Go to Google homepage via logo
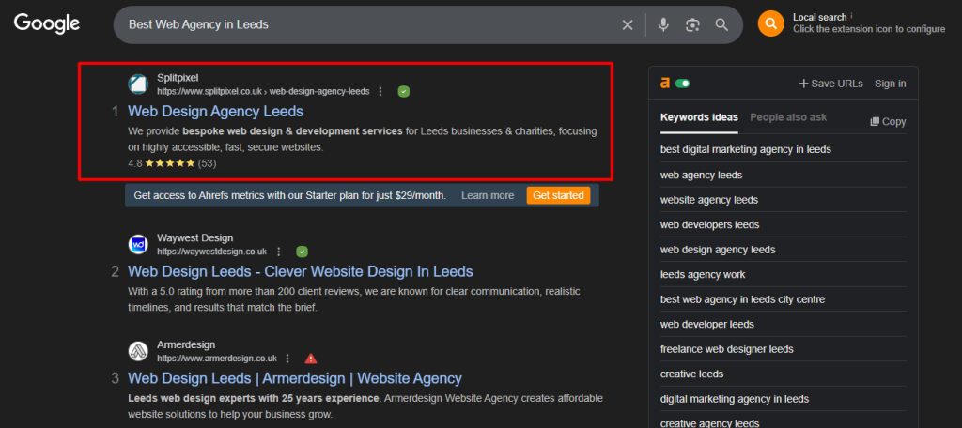Screen dimensions: 962x428 47,24
